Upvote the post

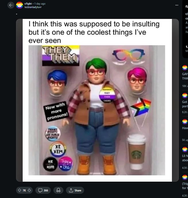click(x=20, y=190)
